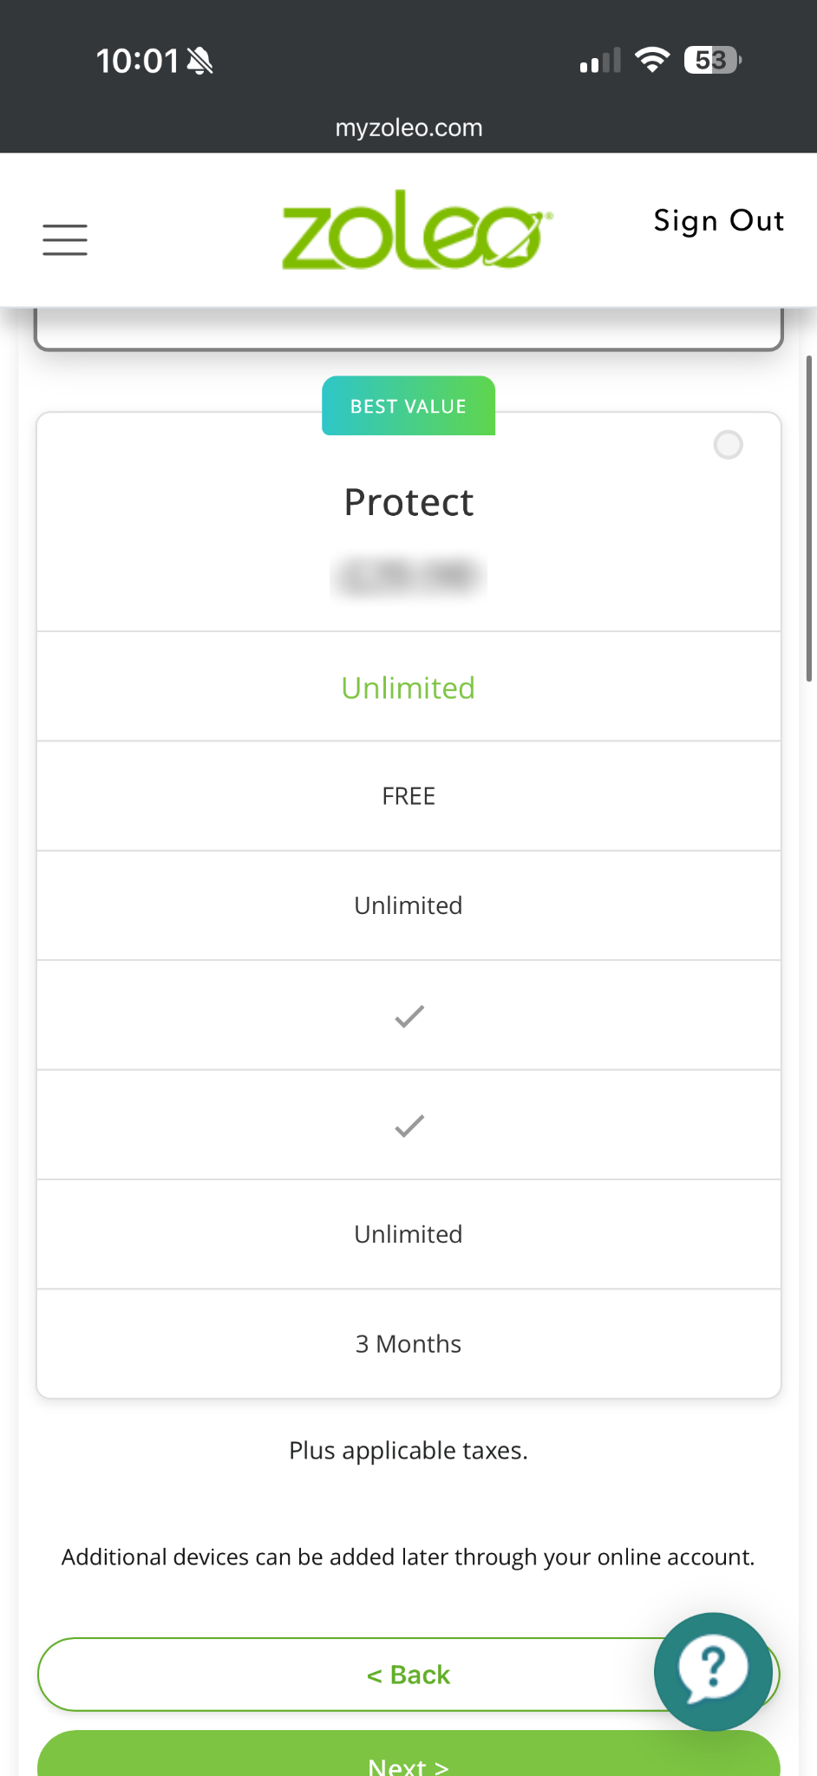Click the Protect plan title
Viewport: 817px width, 1776px height.
[x=408, y=502]
